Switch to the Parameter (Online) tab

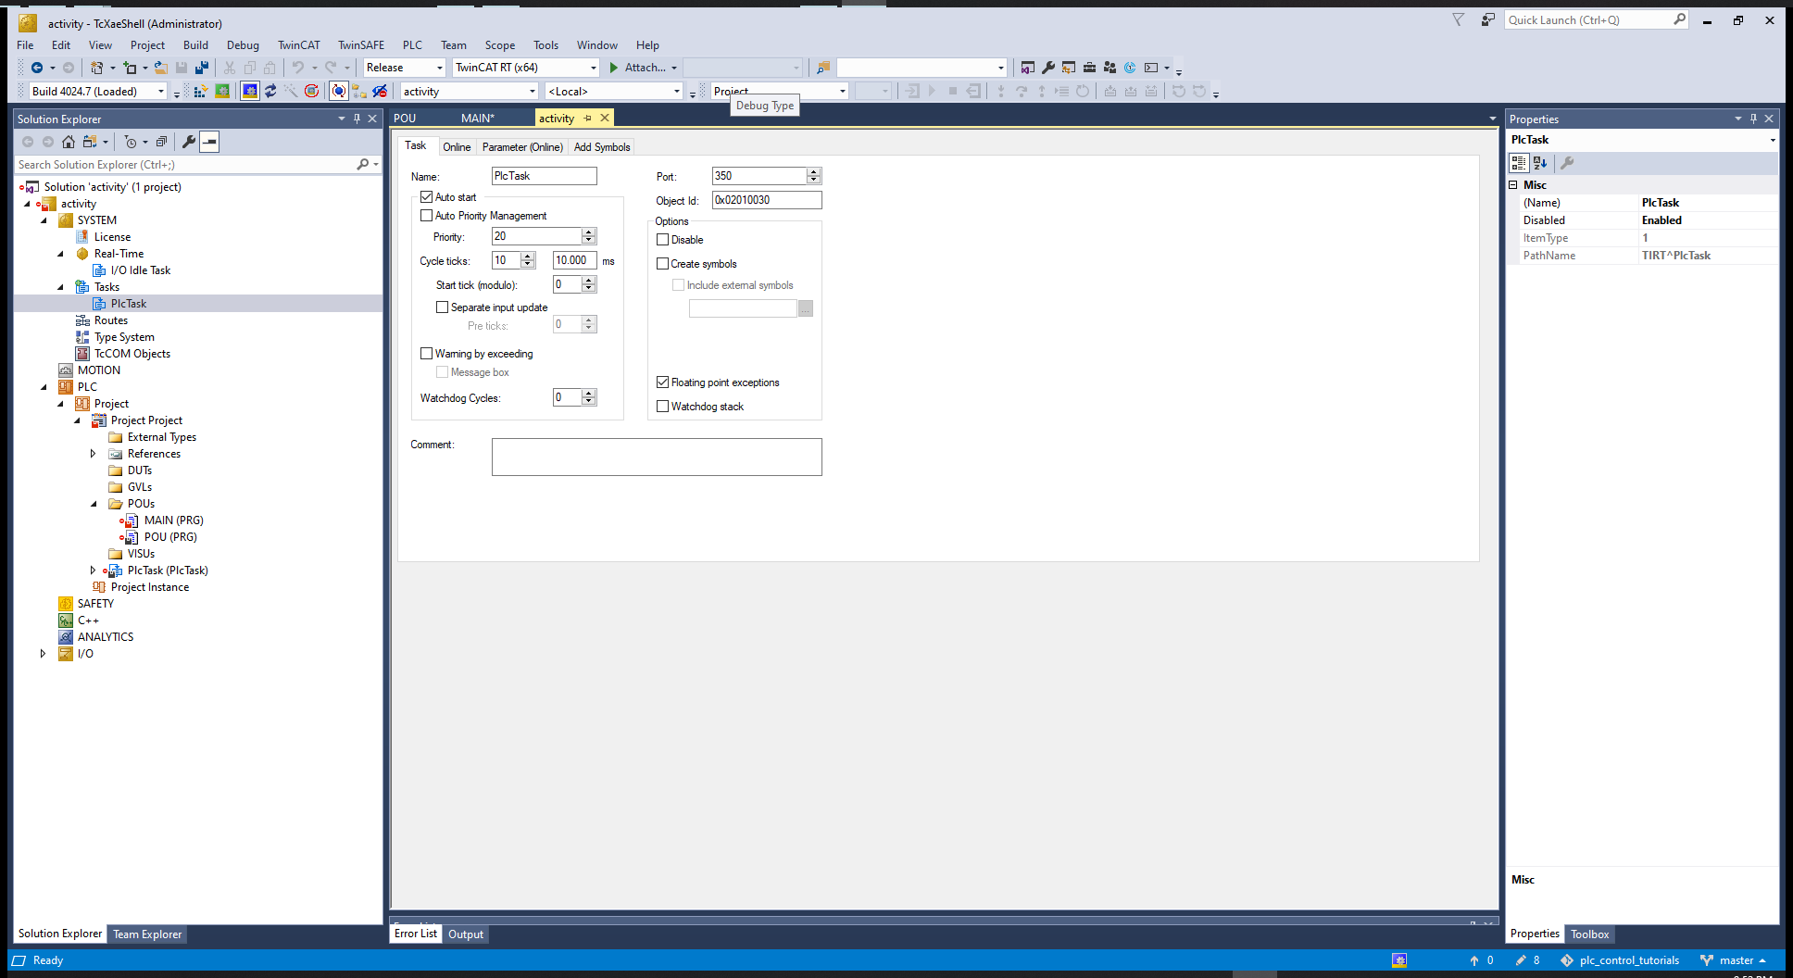522,147
